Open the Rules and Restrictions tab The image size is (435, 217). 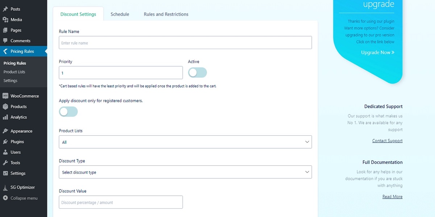[x=166, y=14]
